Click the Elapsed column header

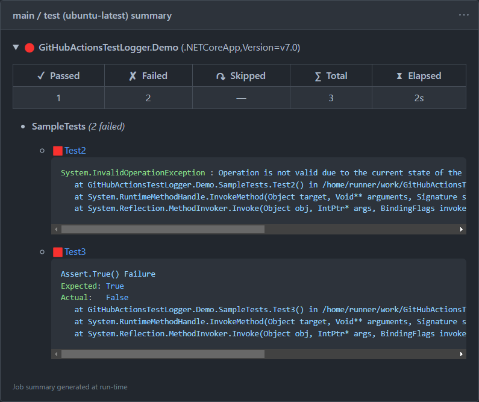[419, 75]
